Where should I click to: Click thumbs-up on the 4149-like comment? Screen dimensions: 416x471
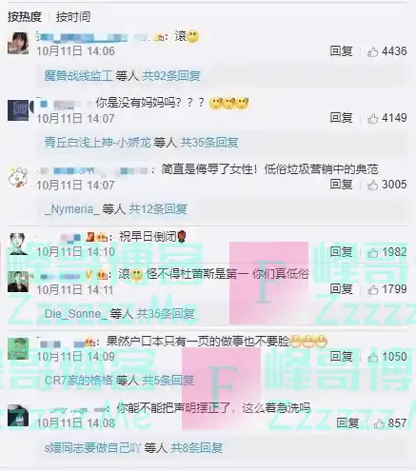click(x=372, y=118)
